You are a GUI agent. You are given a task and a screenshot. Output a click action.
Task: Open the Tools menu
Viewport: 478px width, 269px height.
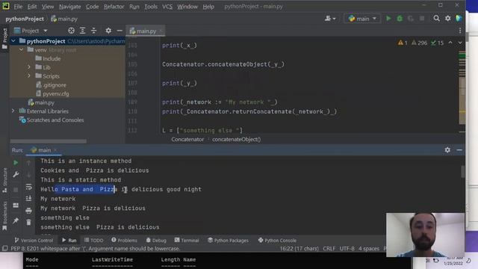(151, 7)
